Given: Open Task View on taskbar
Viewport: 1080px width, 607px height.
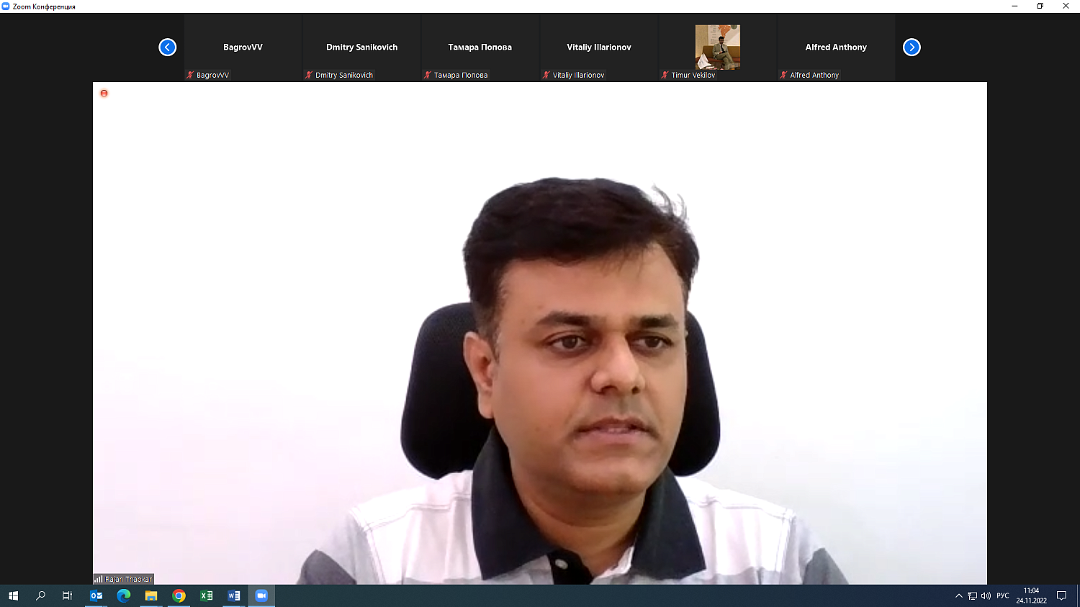Looking at the screenshot, I should coord(68,595).
